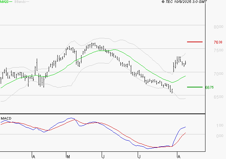Click the red 7638 resistance value

coord(218,42)
